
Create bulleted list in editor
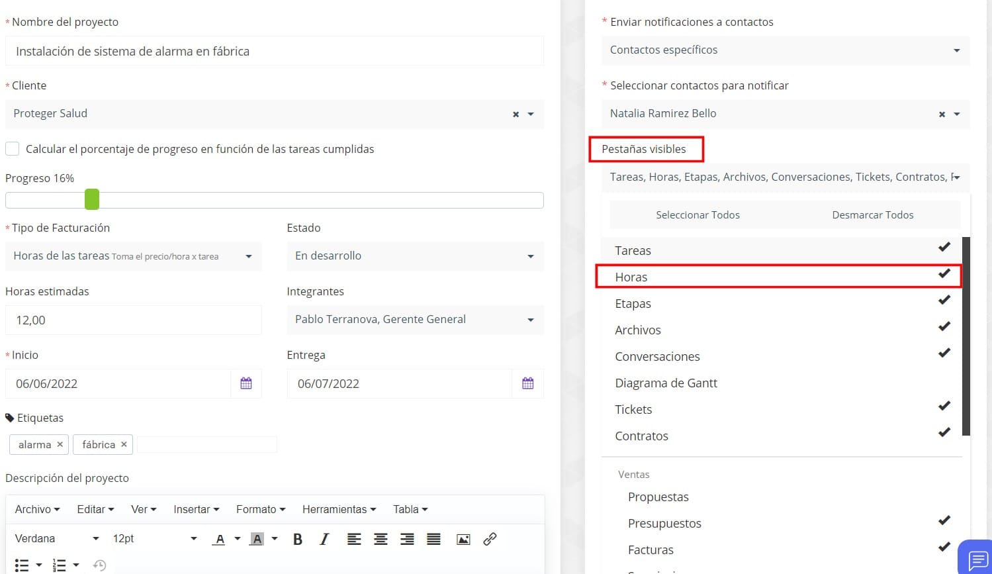click(x=22, y=565)
